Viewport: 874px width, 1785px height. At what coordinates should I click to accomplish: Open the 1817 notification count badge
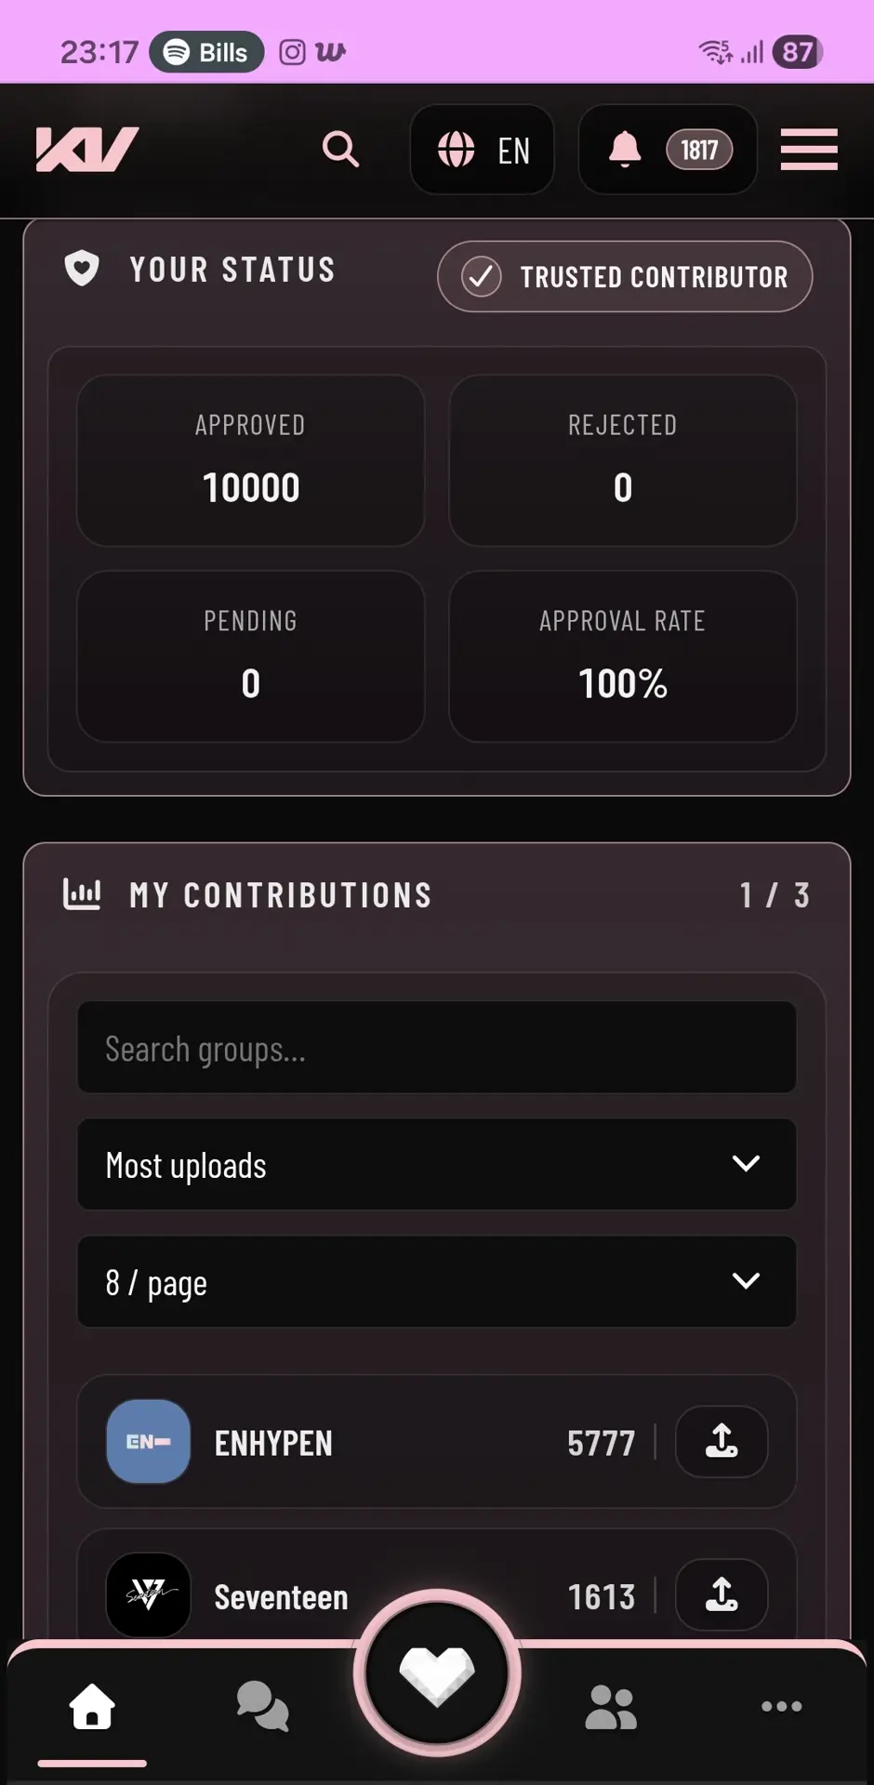pyautogui.click(x=699, y=150)
